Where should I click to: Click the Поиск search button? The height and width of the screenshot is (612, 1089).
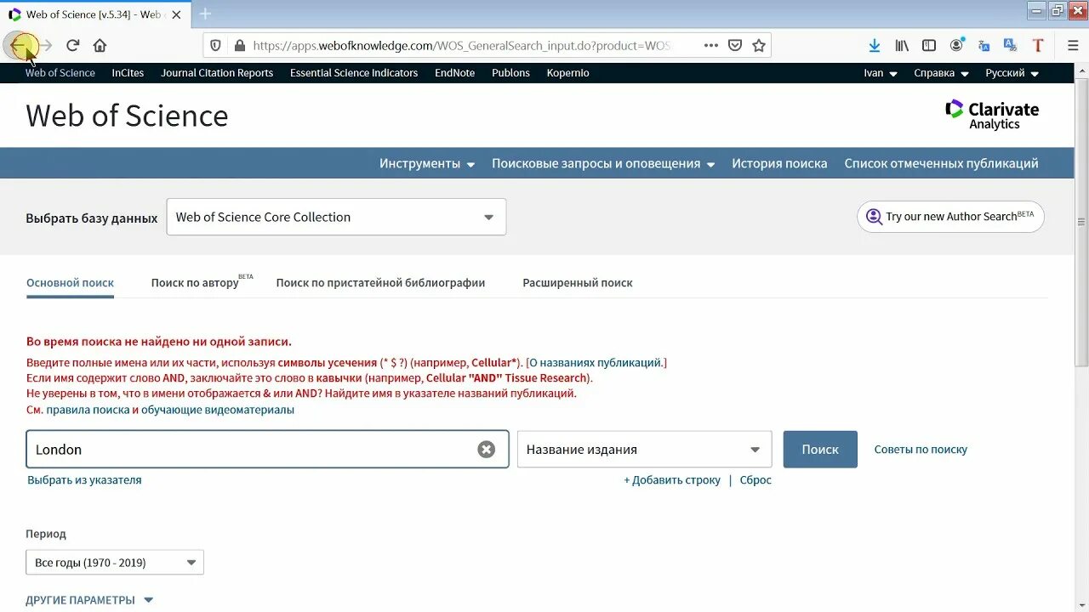(820, 450)
